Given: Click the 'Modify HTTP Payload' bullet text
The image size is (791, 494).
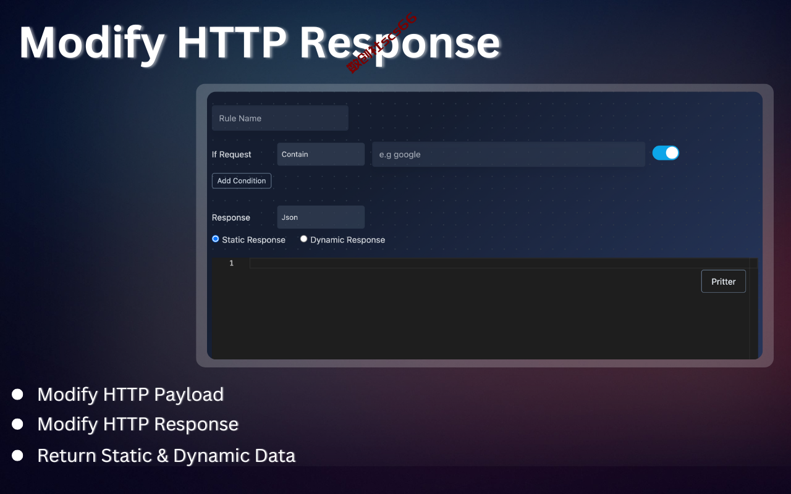Looking at the screenshot, I should click(x=130, y=394).
